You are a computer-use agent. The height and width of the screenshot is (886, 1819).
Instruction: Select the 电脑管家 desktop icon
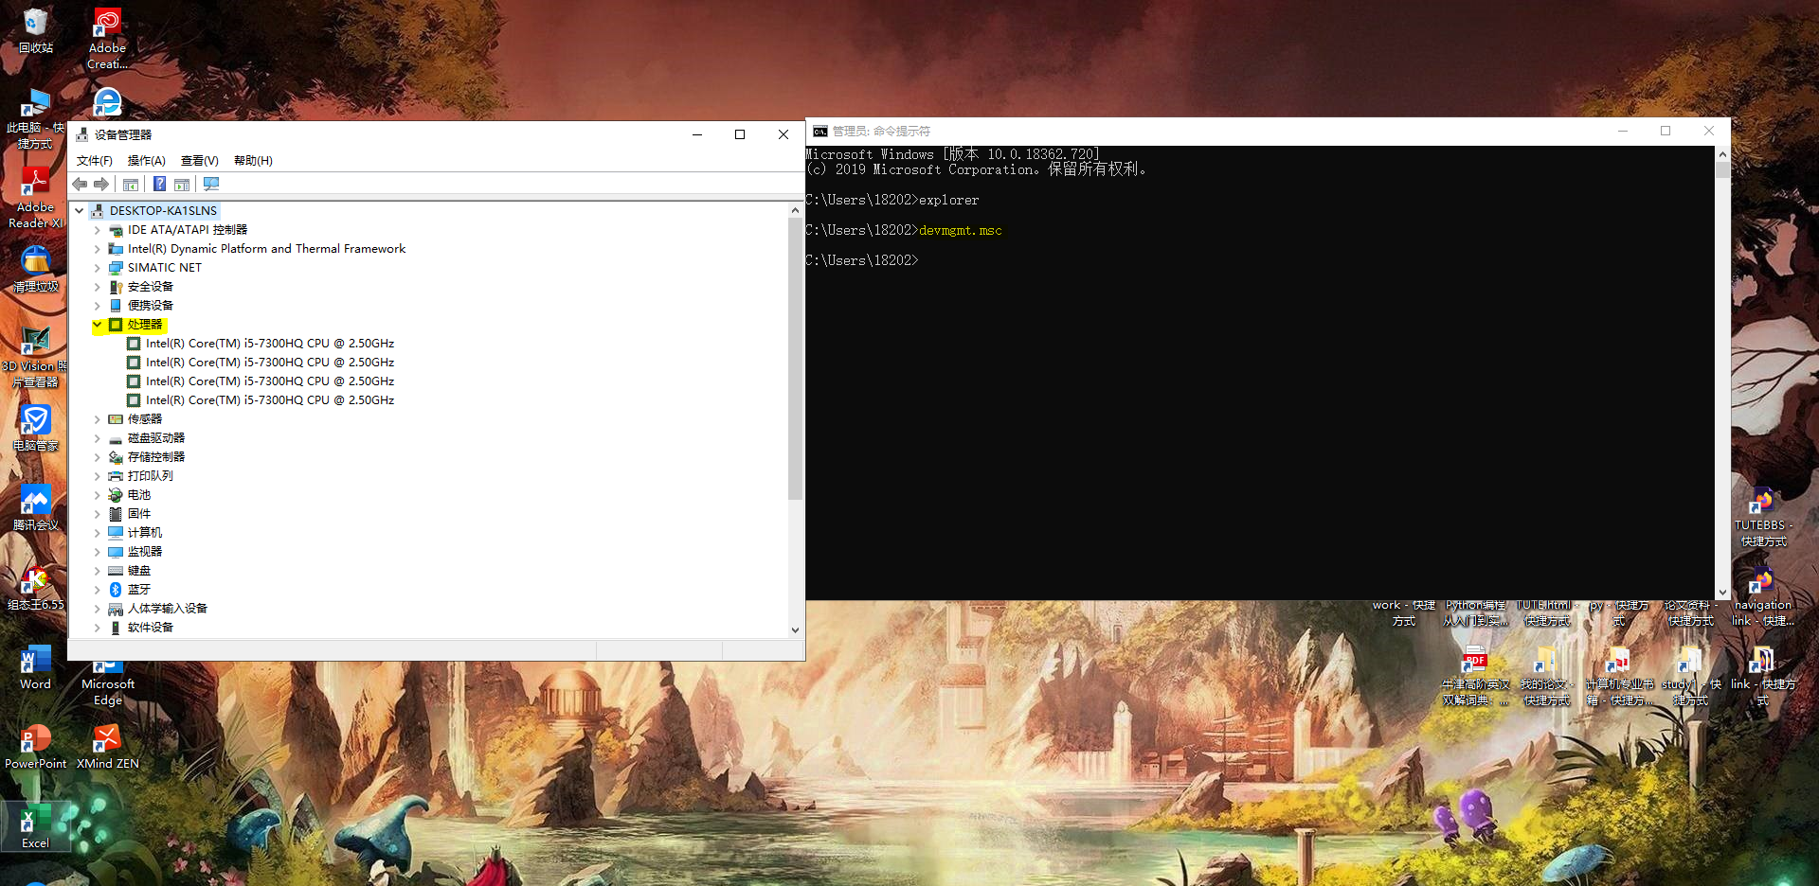[x=36, y=428]
